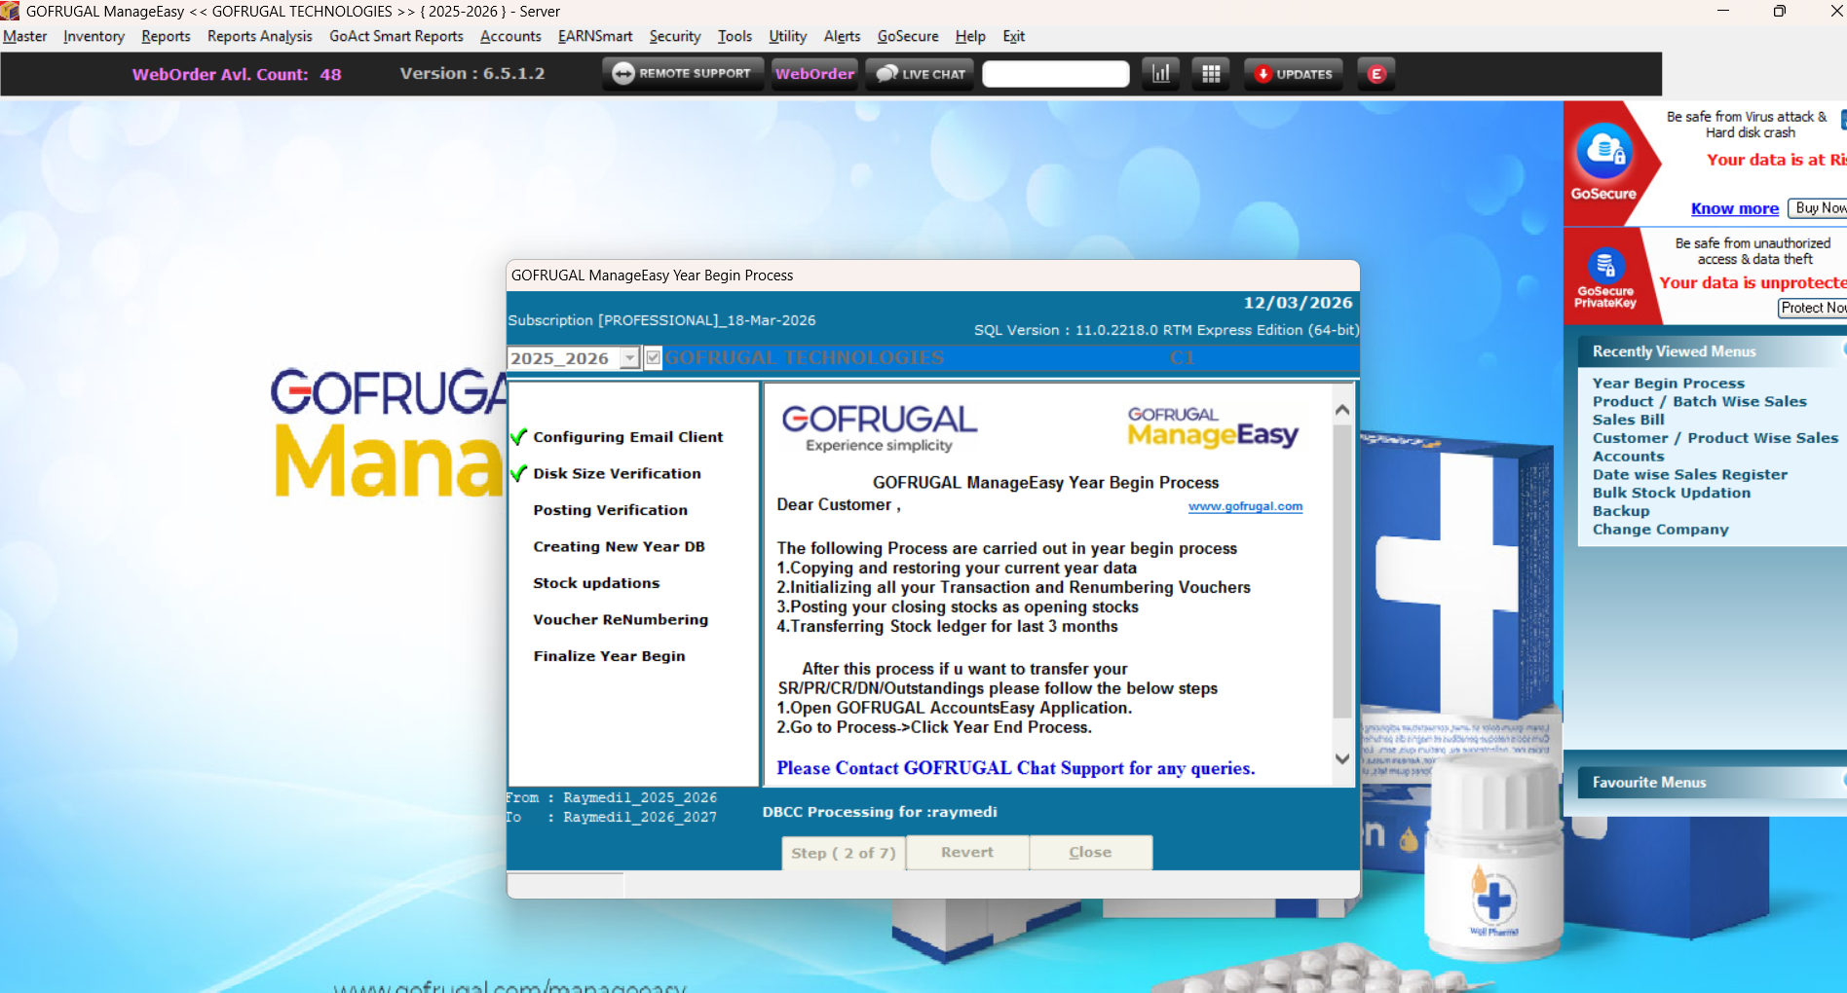The width and height of the screenshot is (1847, 993).
Task: Click the toolbar search input box
Action: [1056, 74]
